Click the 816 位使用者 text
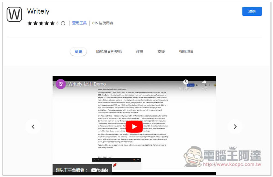This screenshot has height=177, width=273. (x=103, y=23)
